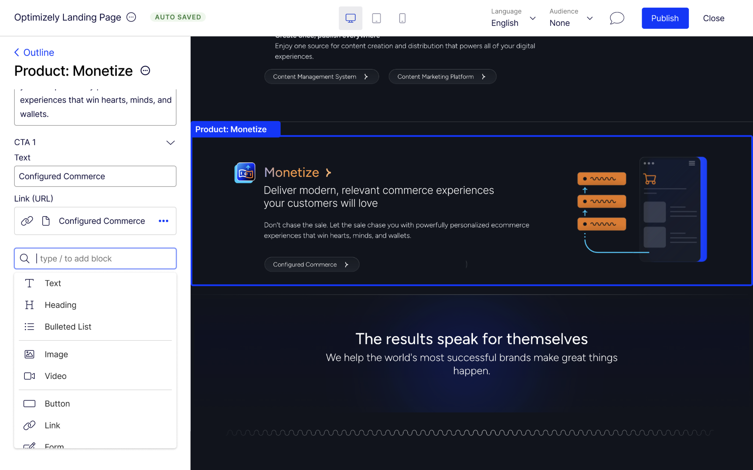Open options menu next to Product: Monetize heading
The width and height of the screenshot is (753, 470).
[145, 70]
